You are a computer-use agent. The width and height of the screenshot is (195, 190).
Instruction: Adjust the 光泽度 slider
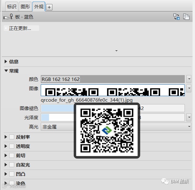113,117
